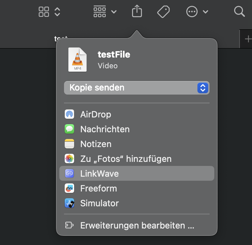Click the Finder search magnifier icon

(239, 12)
